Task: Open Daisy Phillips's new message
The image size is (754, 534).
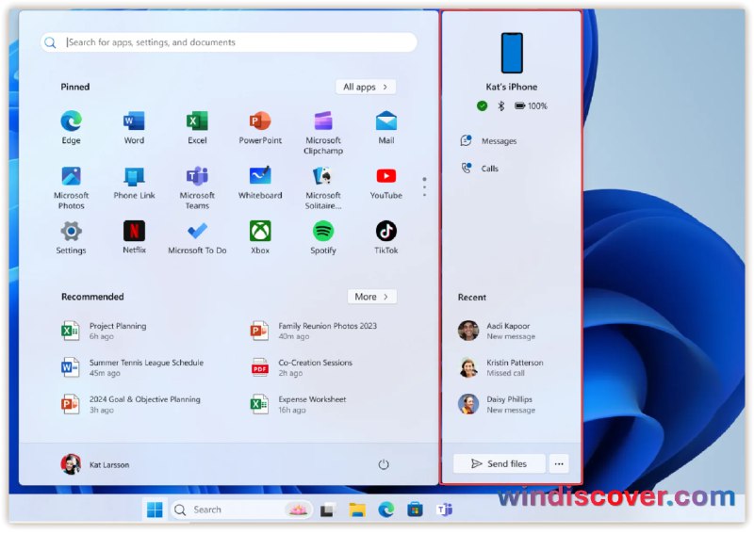Action: point(497,404)
